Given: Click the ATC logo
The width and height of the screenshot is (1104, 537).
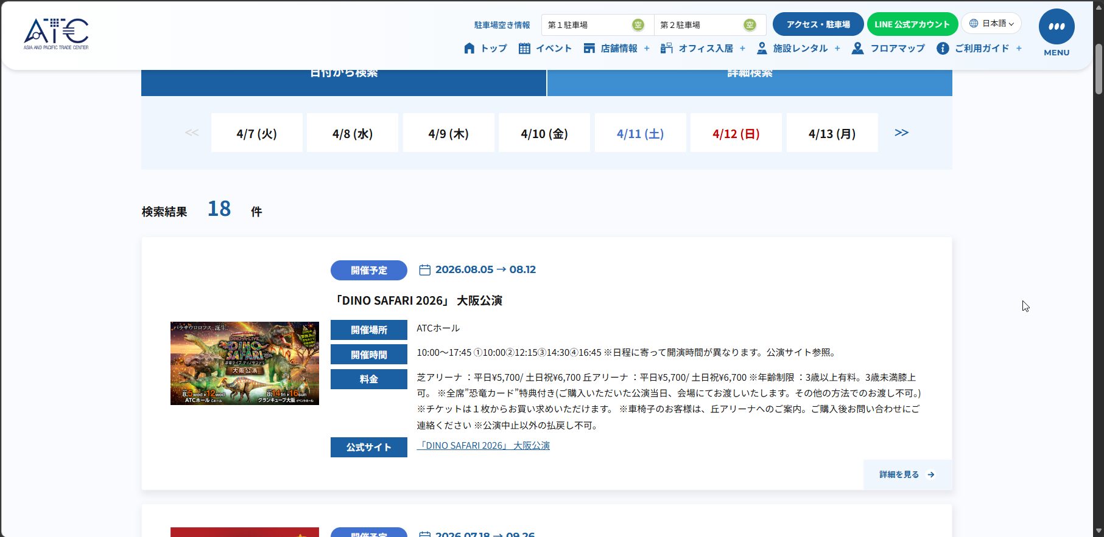Looking at the screenshot, I should [x=56, y=34].
